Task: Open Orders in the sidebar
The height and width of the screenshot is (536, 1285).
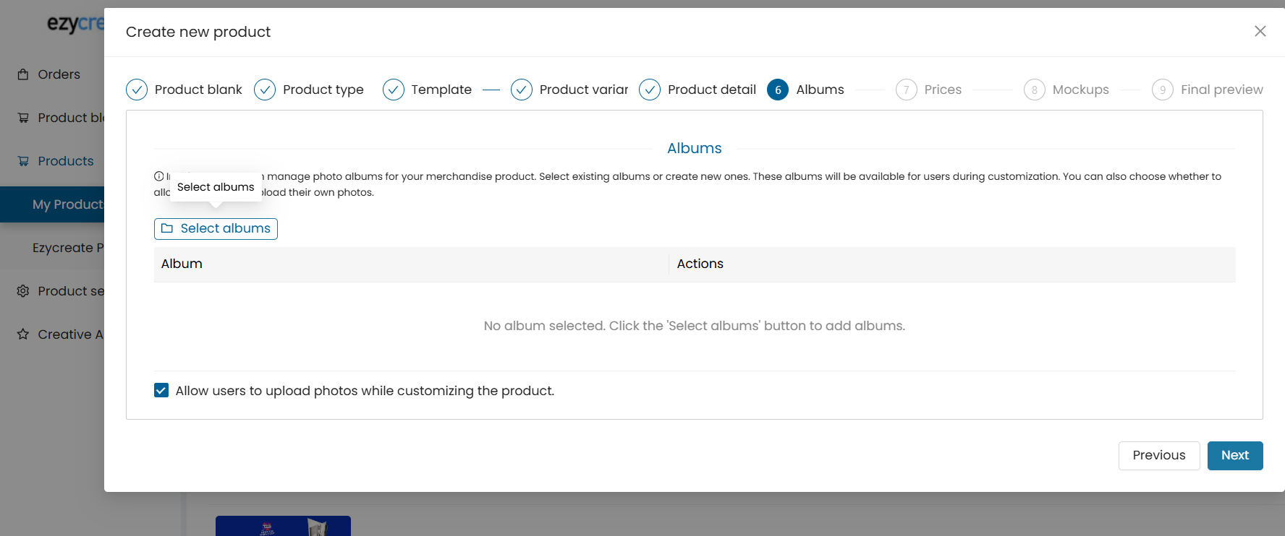Action: coord(59,74)
